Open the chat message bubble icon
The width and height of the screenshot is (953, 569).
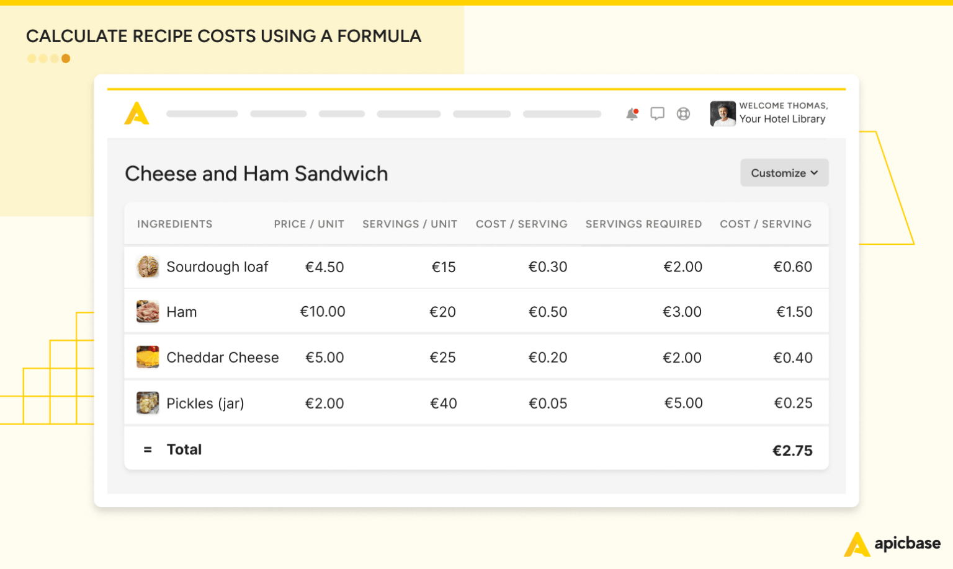click(x=656, y=113)
